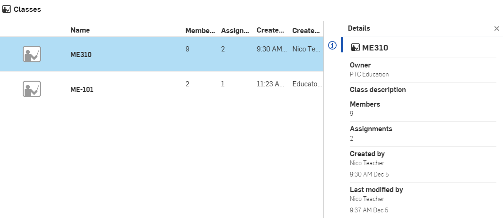Open the ME310 class name
The image size is (503, 218).
(81, 55)
